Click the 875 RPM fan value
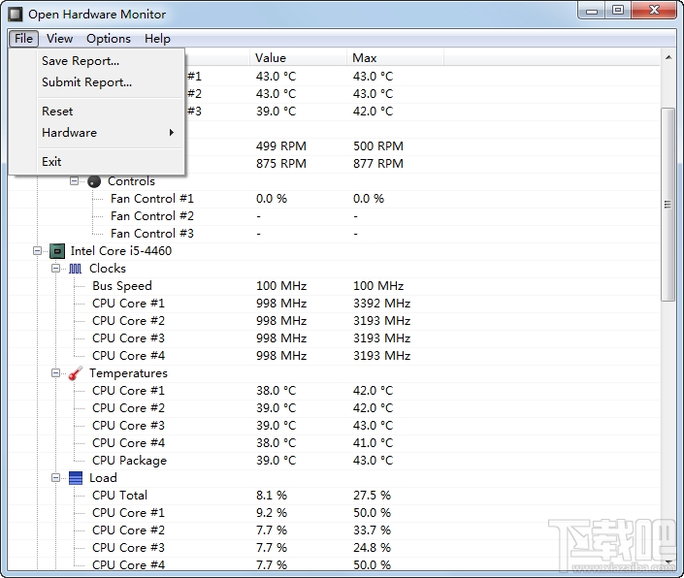 [x=281, y=164]
